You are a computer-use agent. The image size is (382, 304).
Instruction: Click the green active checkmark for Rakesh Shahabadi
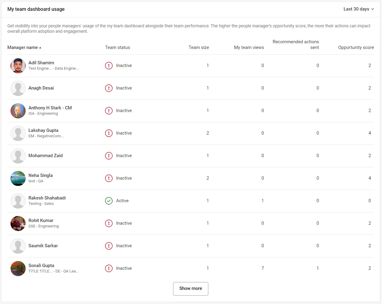click(109, 201)
